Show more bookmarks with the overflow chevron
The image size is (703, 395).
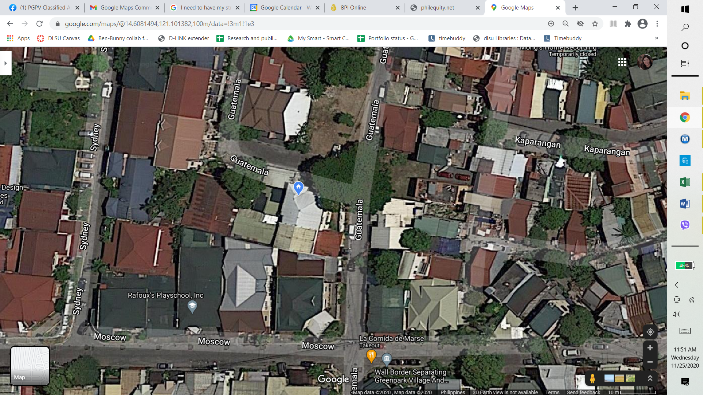pyautogui.click(x=656, y=38)
